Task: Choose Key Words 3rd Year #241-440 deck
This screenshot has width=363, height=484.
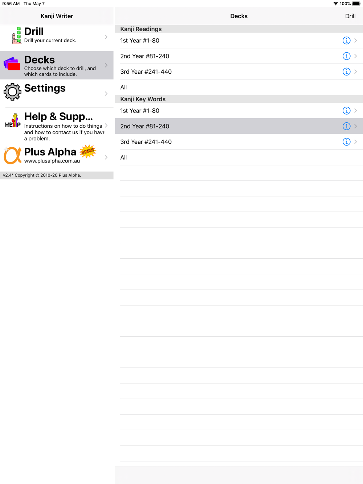Action: [x=239, y=142]
